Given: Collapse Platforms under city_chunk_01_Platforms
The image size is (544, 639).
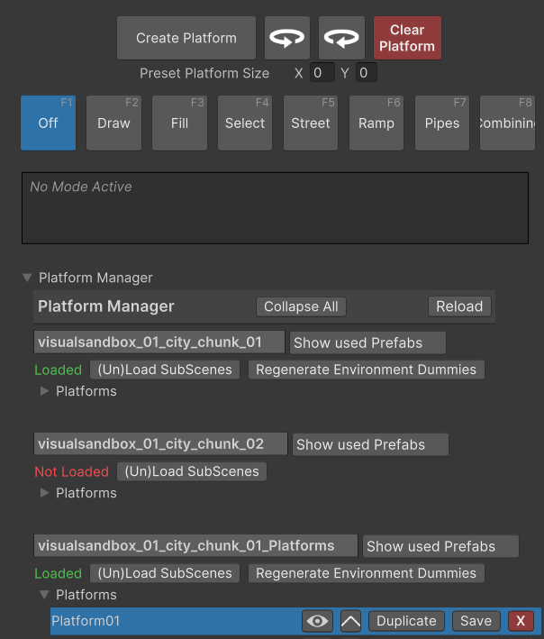Looking at the screenshot, I should click(45, 595).
